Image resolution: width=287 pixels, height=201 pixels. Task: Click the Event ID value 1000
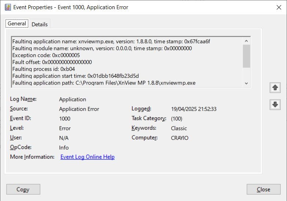(65, 119)
